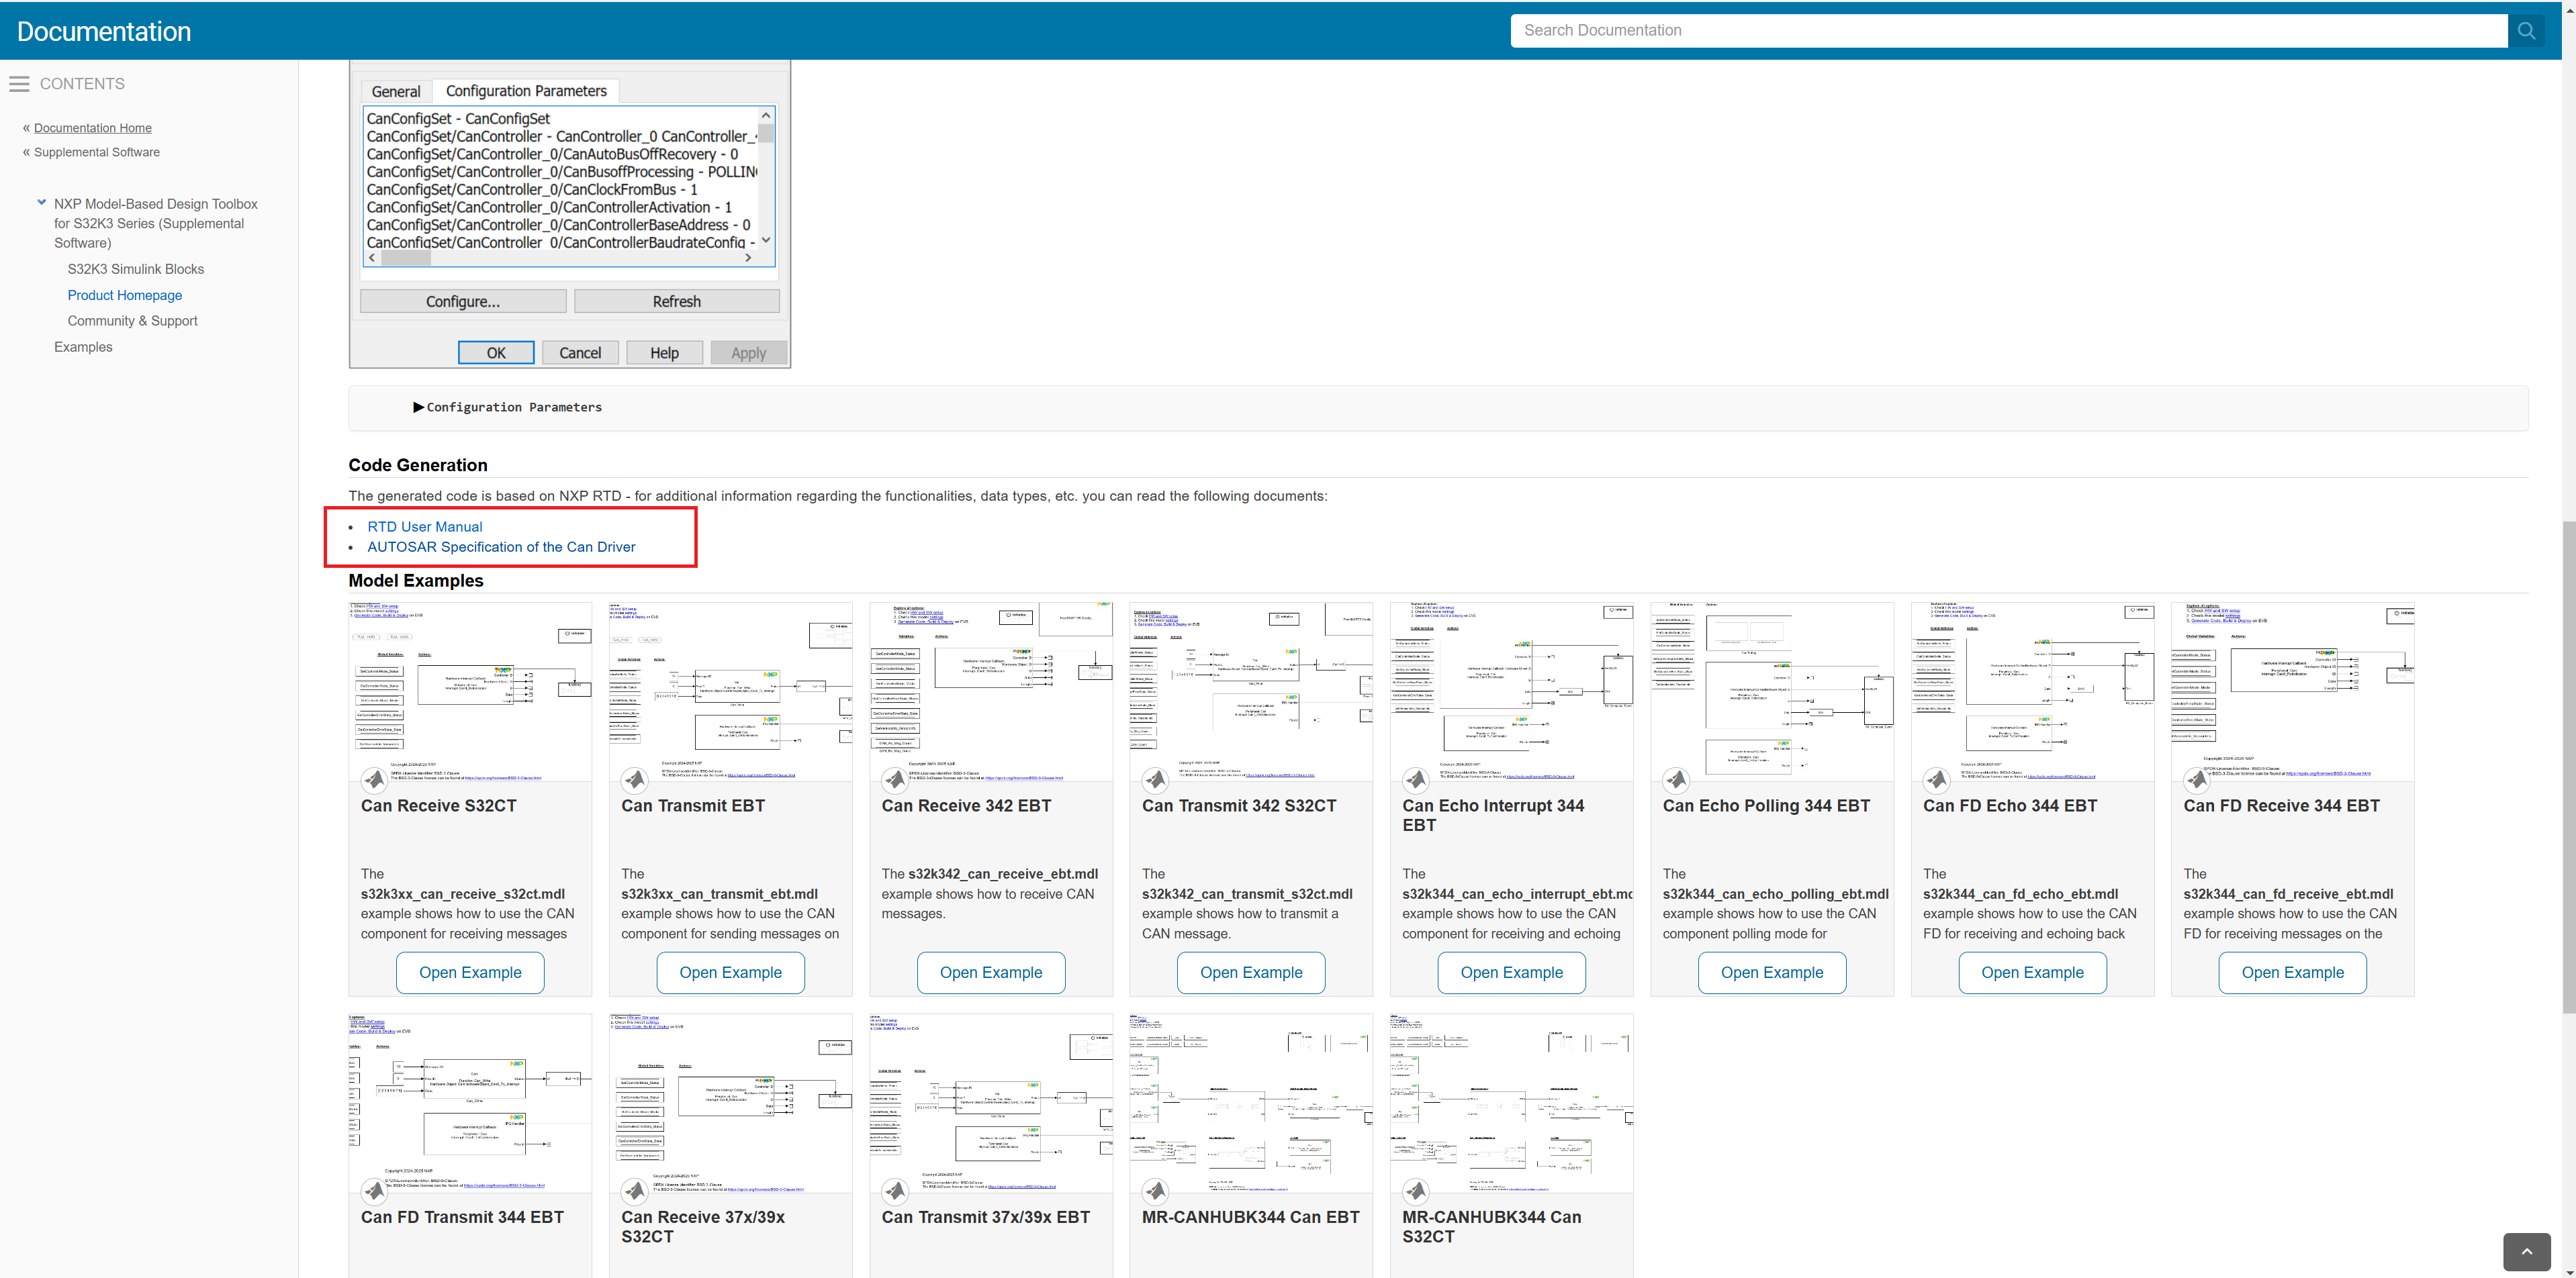Expand the Configuration Parameters disclosure triangle
Screen dimensions: 2576x1278
point(418,407)
